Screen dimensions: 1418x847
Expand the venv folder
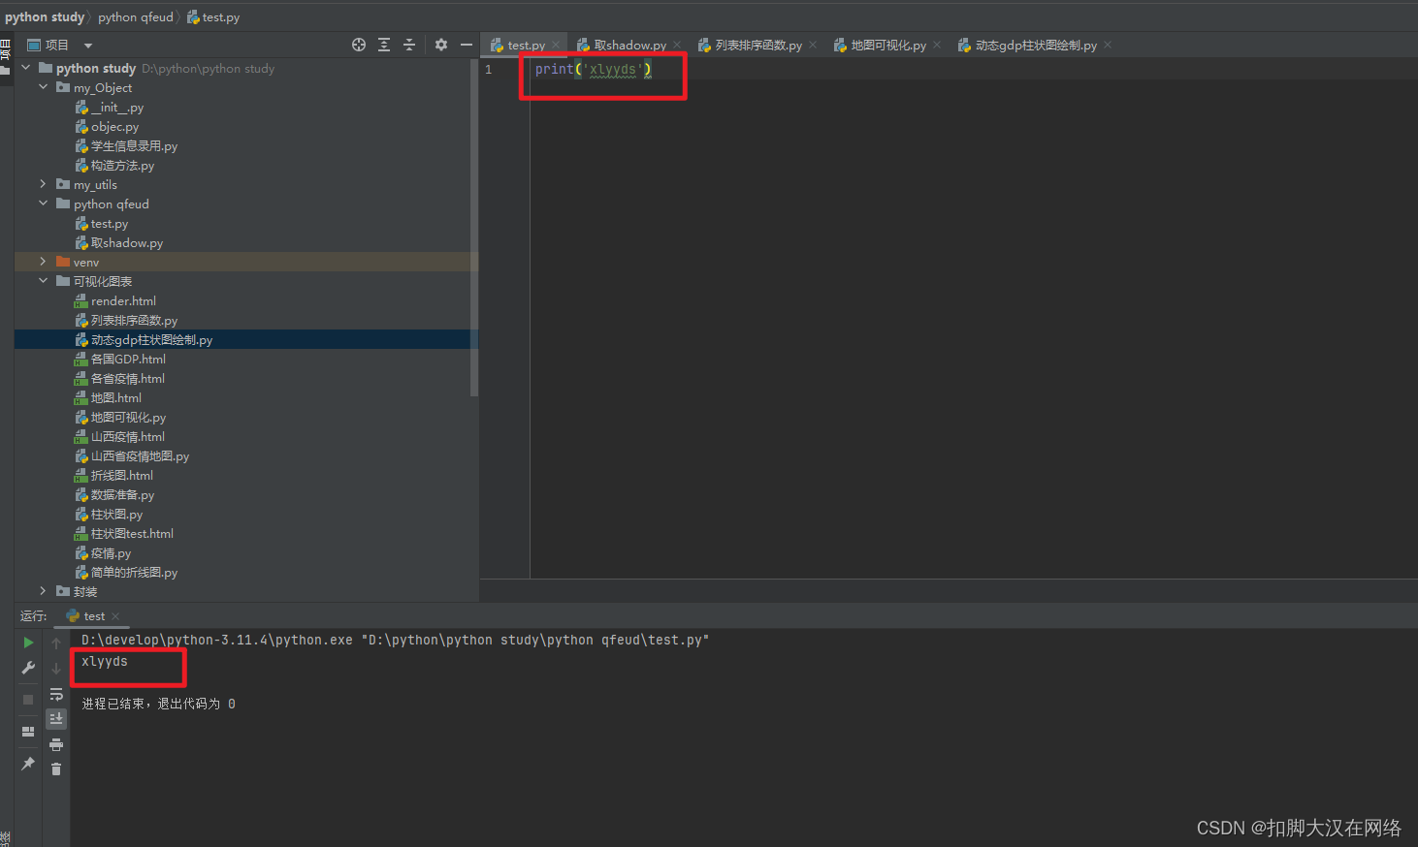(x=44, y=262)
